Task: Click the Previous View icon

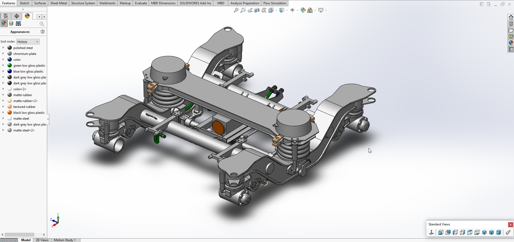Action: [250, 10]
